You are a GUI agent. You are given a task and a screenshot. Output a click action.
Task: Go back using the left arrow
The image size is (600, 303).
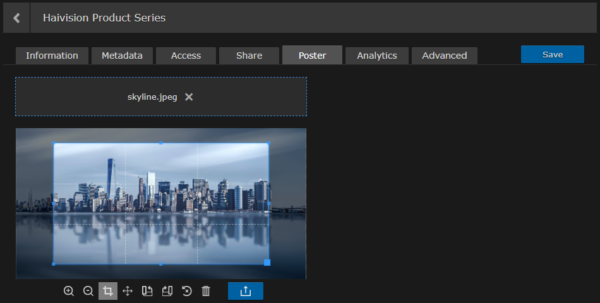coord(16,18)
